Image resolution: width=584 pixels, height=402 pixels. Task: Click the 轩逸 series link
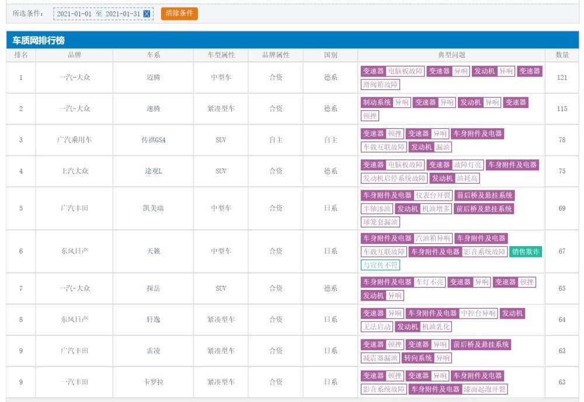point(153,320)
